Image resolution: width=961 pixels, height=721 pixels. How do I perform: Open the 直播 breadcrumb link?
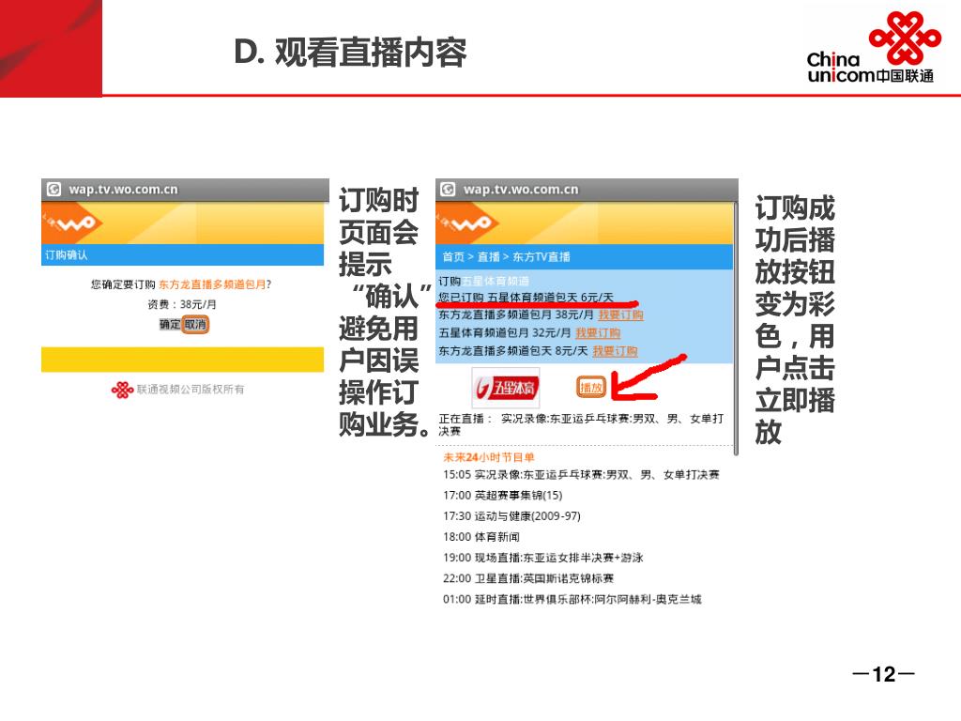tap(488, 257)
